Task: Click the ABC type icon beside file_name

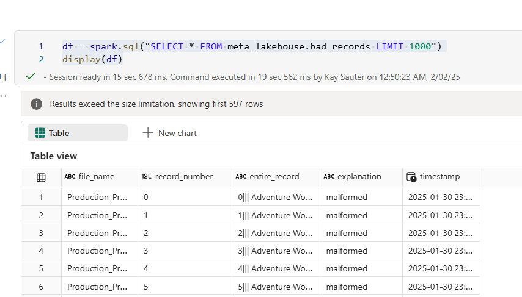Action: 70,177
